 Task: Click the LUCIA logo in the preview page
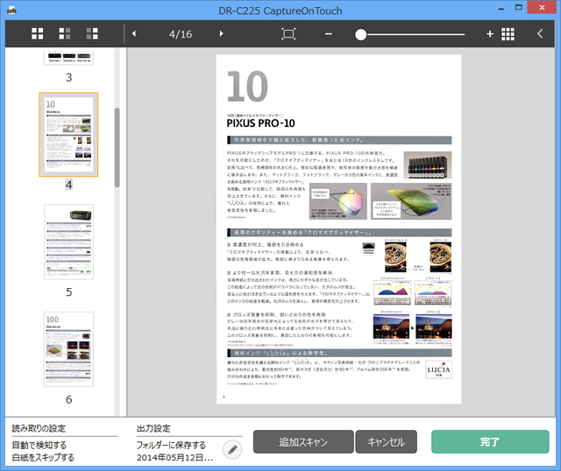click(438, 369)
